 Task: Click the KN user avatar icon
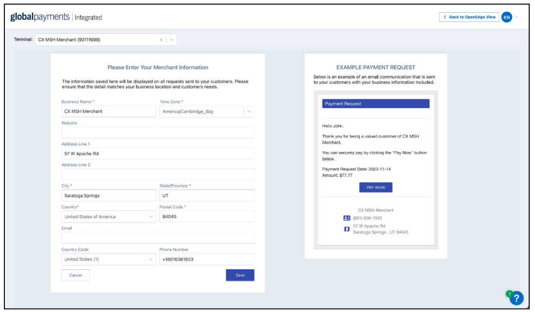click(x=506, y=17)
